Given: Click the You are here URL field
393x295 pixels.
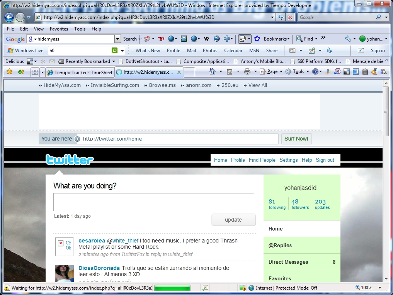Looking at the screenshot, I should [178, 139].
